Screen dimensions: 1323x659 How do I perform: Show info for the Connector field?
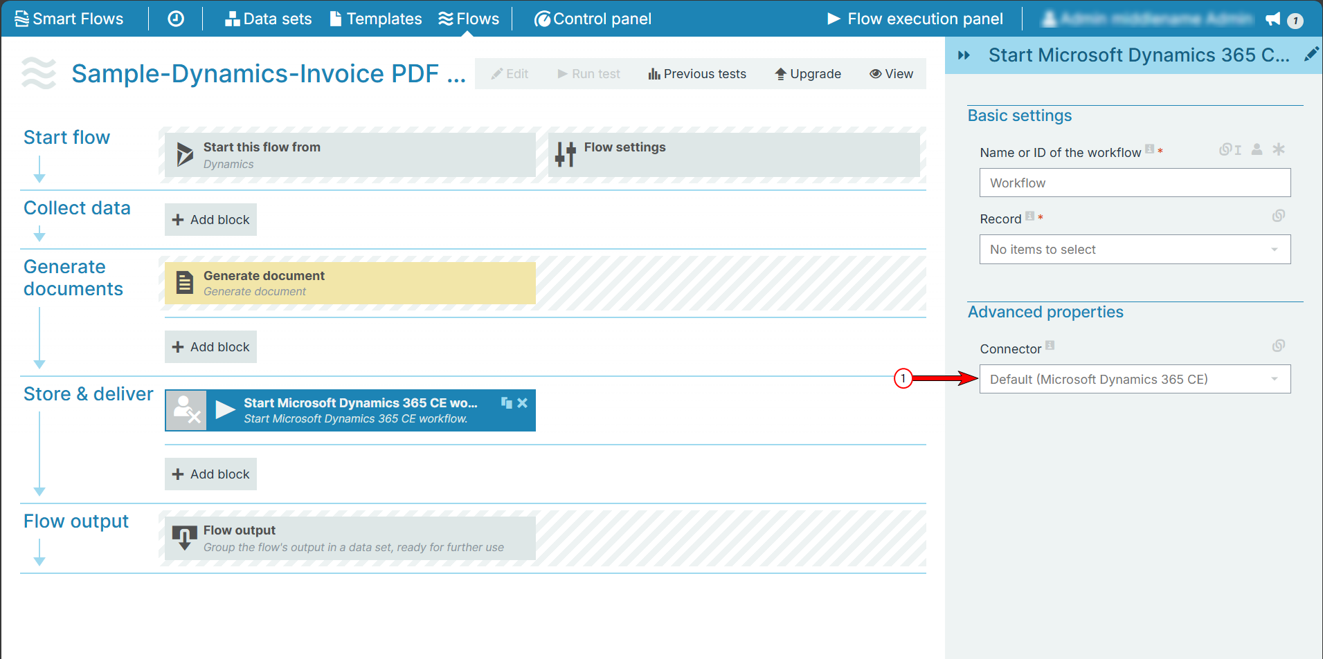pos(1050,345)
